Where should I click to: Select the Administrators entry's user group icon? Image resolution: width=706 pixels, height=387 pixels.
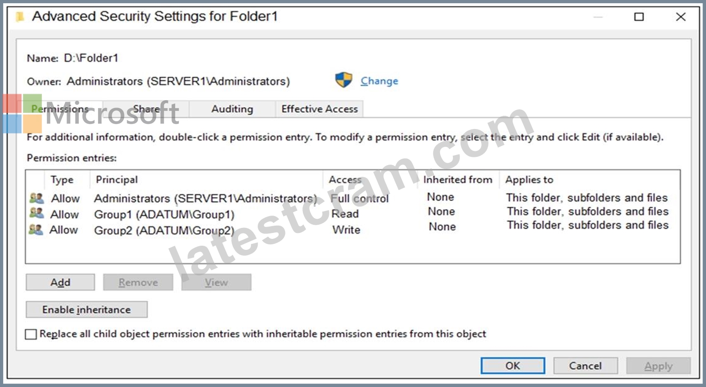[x=36, y=198]
